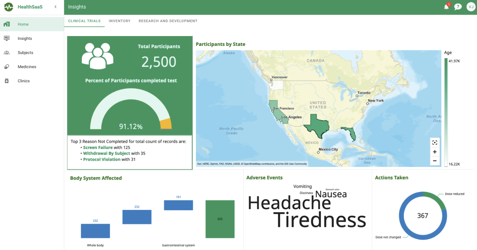The height and width of the screenshot is (250, 477).
Task: Select the Clinical Trials tab
Action: 84,21
